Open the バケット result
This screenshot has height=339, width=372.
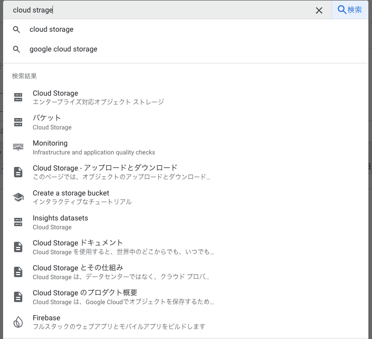click(x=186, y=122)
